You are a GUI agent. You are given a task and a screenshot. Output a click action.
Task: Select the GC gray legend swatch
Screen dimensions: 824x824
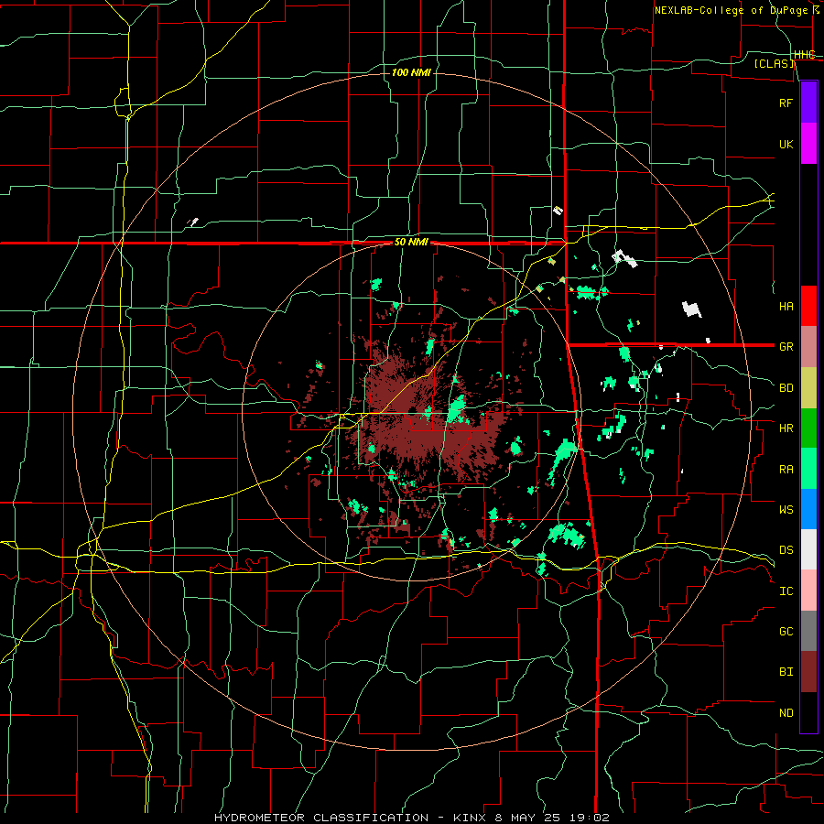tap(808, 631)
